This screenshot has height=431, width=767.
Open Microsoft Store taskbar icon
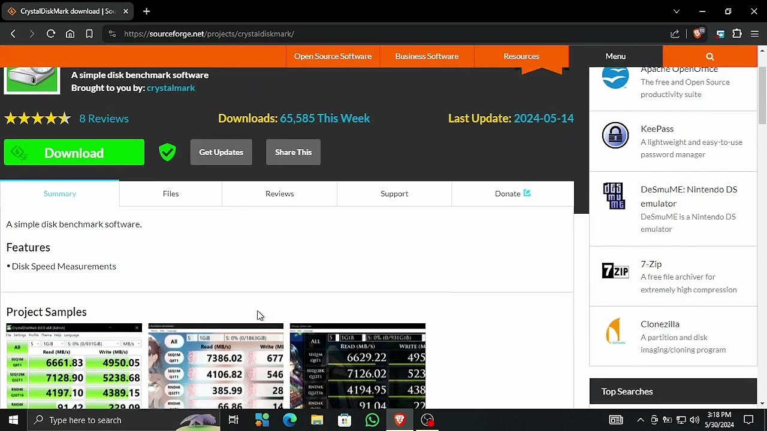point(345,420)
